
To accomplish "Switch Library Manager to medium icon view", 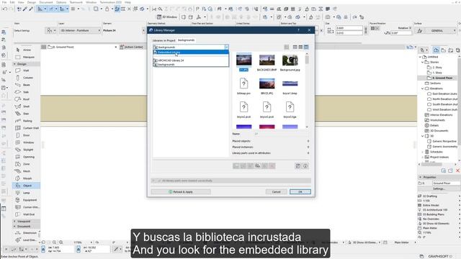I will (x=300, y=47).
